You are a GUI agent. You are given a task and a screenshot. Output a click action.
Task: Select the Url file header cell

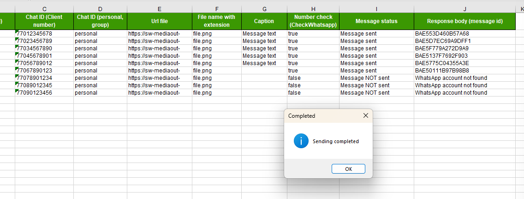pyautogui.click(x=159, y=21)
